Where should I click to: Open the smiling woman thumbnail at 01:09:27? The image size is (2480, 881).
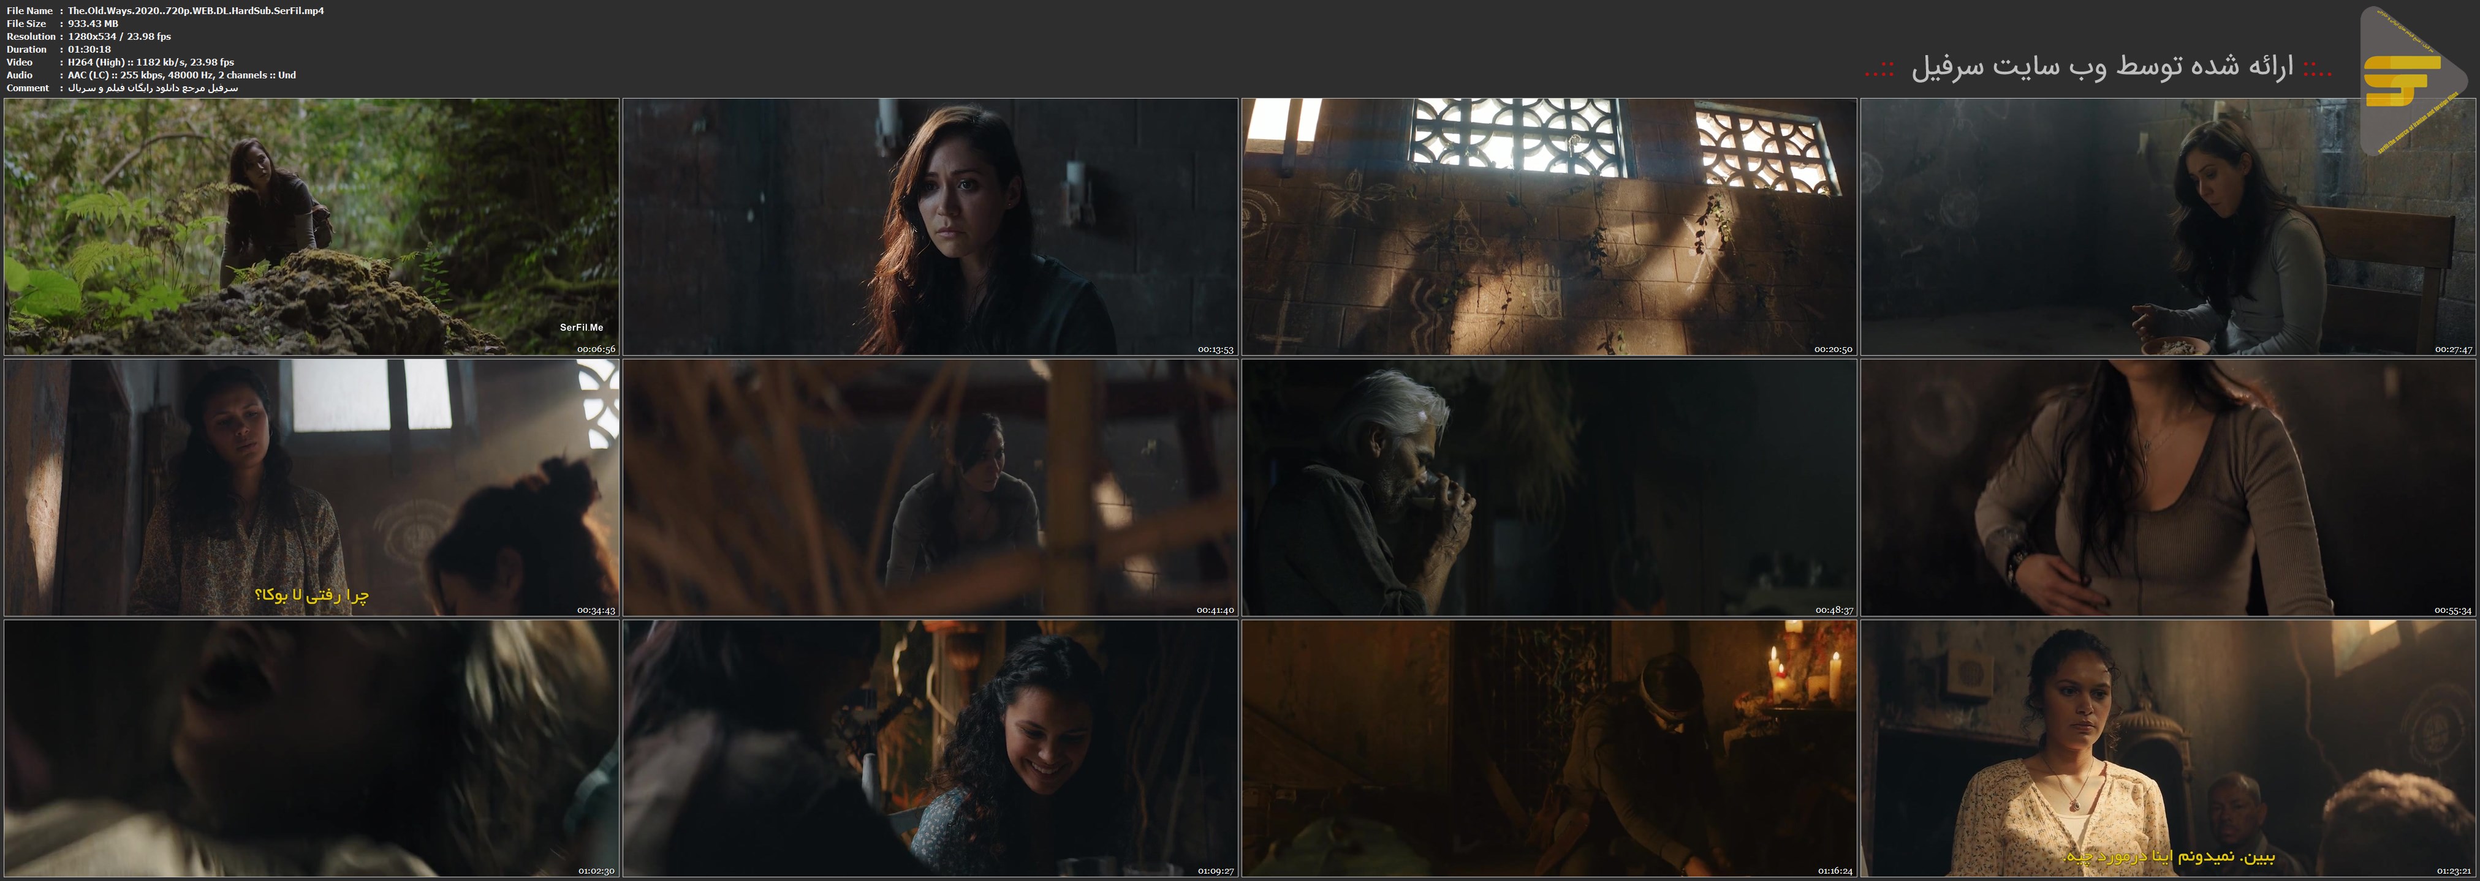pos(930,748)
